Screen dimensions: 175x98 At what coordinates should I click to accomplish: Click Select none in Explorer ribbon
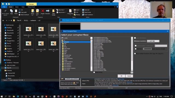coord(86,12)
